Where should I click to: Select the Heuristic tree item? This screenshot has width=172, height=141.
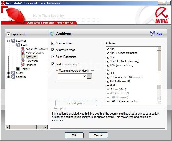[x=31, y=65]
